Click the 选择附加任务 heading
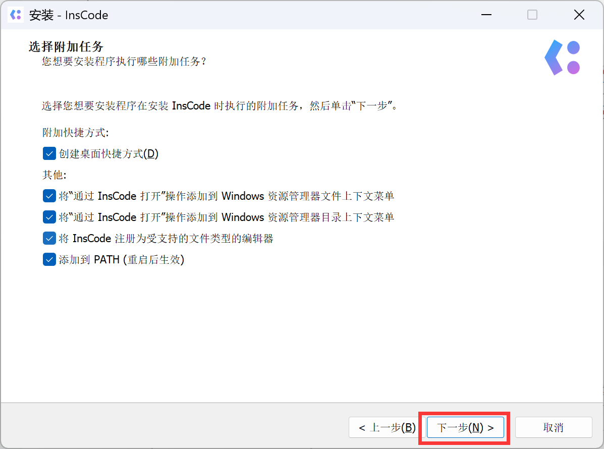The width and height of the screenshot is (604, 449). tap(65, 46)
